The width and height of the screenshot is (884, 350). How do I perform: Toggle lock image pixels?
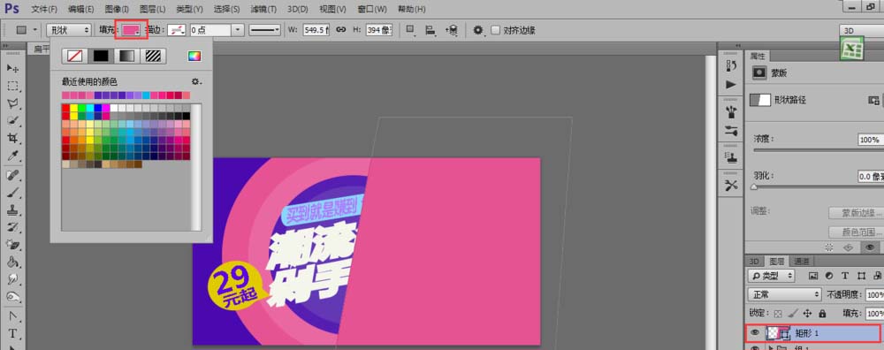tap(793, 314)
